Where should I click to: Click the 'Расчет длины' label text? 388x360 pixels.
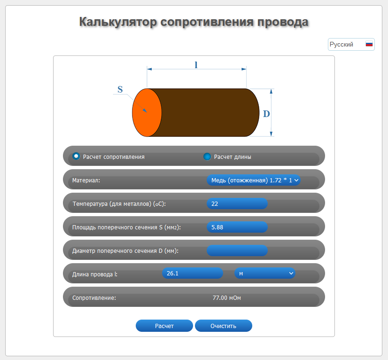point(233,157)
